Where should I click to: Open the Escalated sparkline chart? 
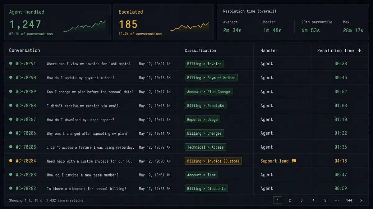189,27
